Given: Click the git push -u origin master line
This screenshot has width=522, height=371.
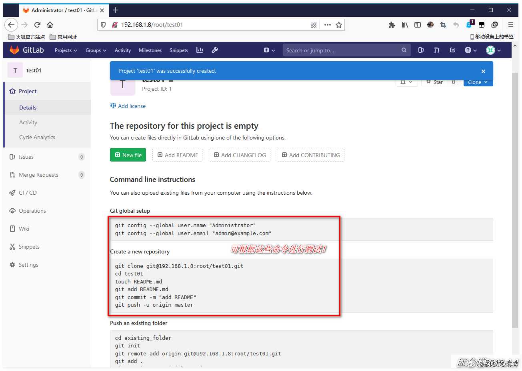Looking at the screenshot, I should [154, 305].
